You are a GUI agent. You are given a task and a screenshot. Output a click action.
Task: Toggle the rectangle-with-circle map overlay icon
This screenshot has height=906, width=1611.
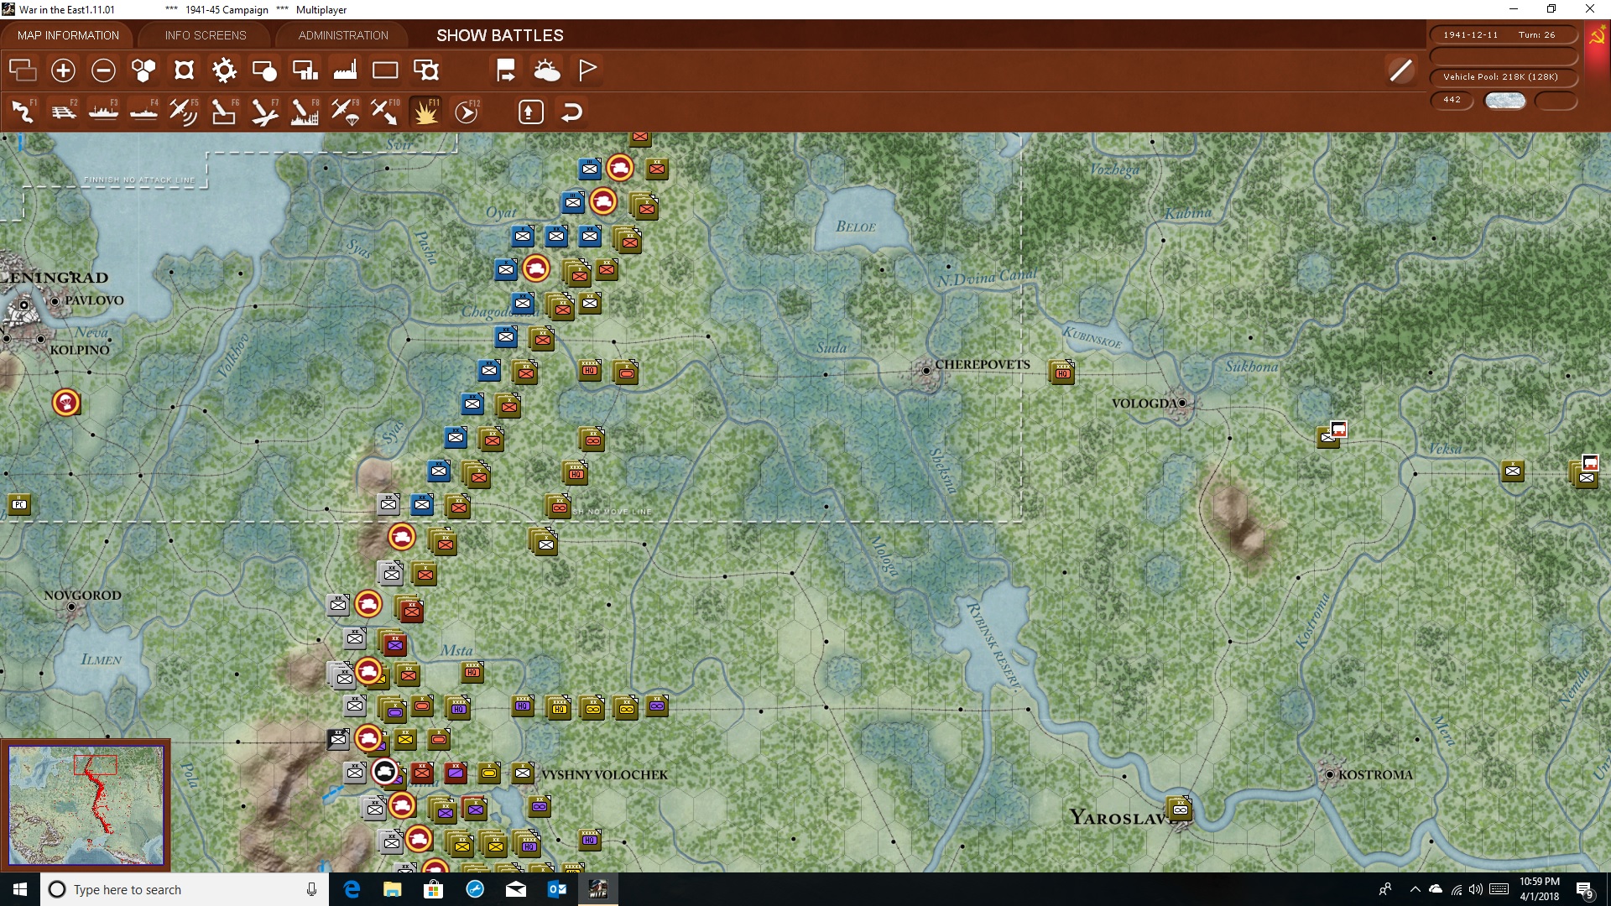(264, 70)
